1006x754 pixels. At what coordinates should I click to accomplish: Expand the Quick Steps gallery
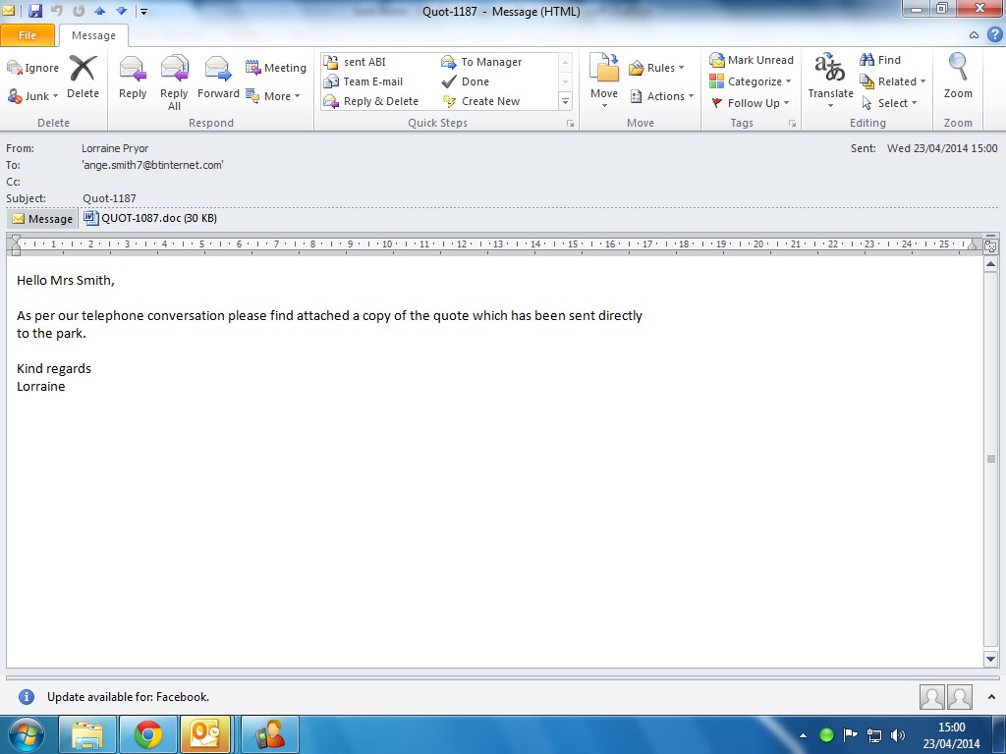pyautogui.click(x=565, y=101)
